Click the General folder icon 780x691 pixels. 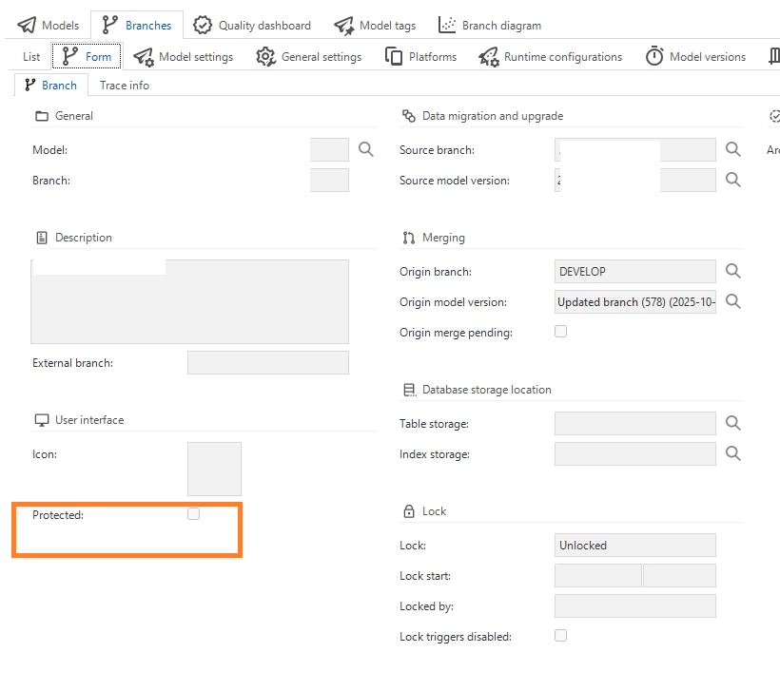[x=42, y=116]
